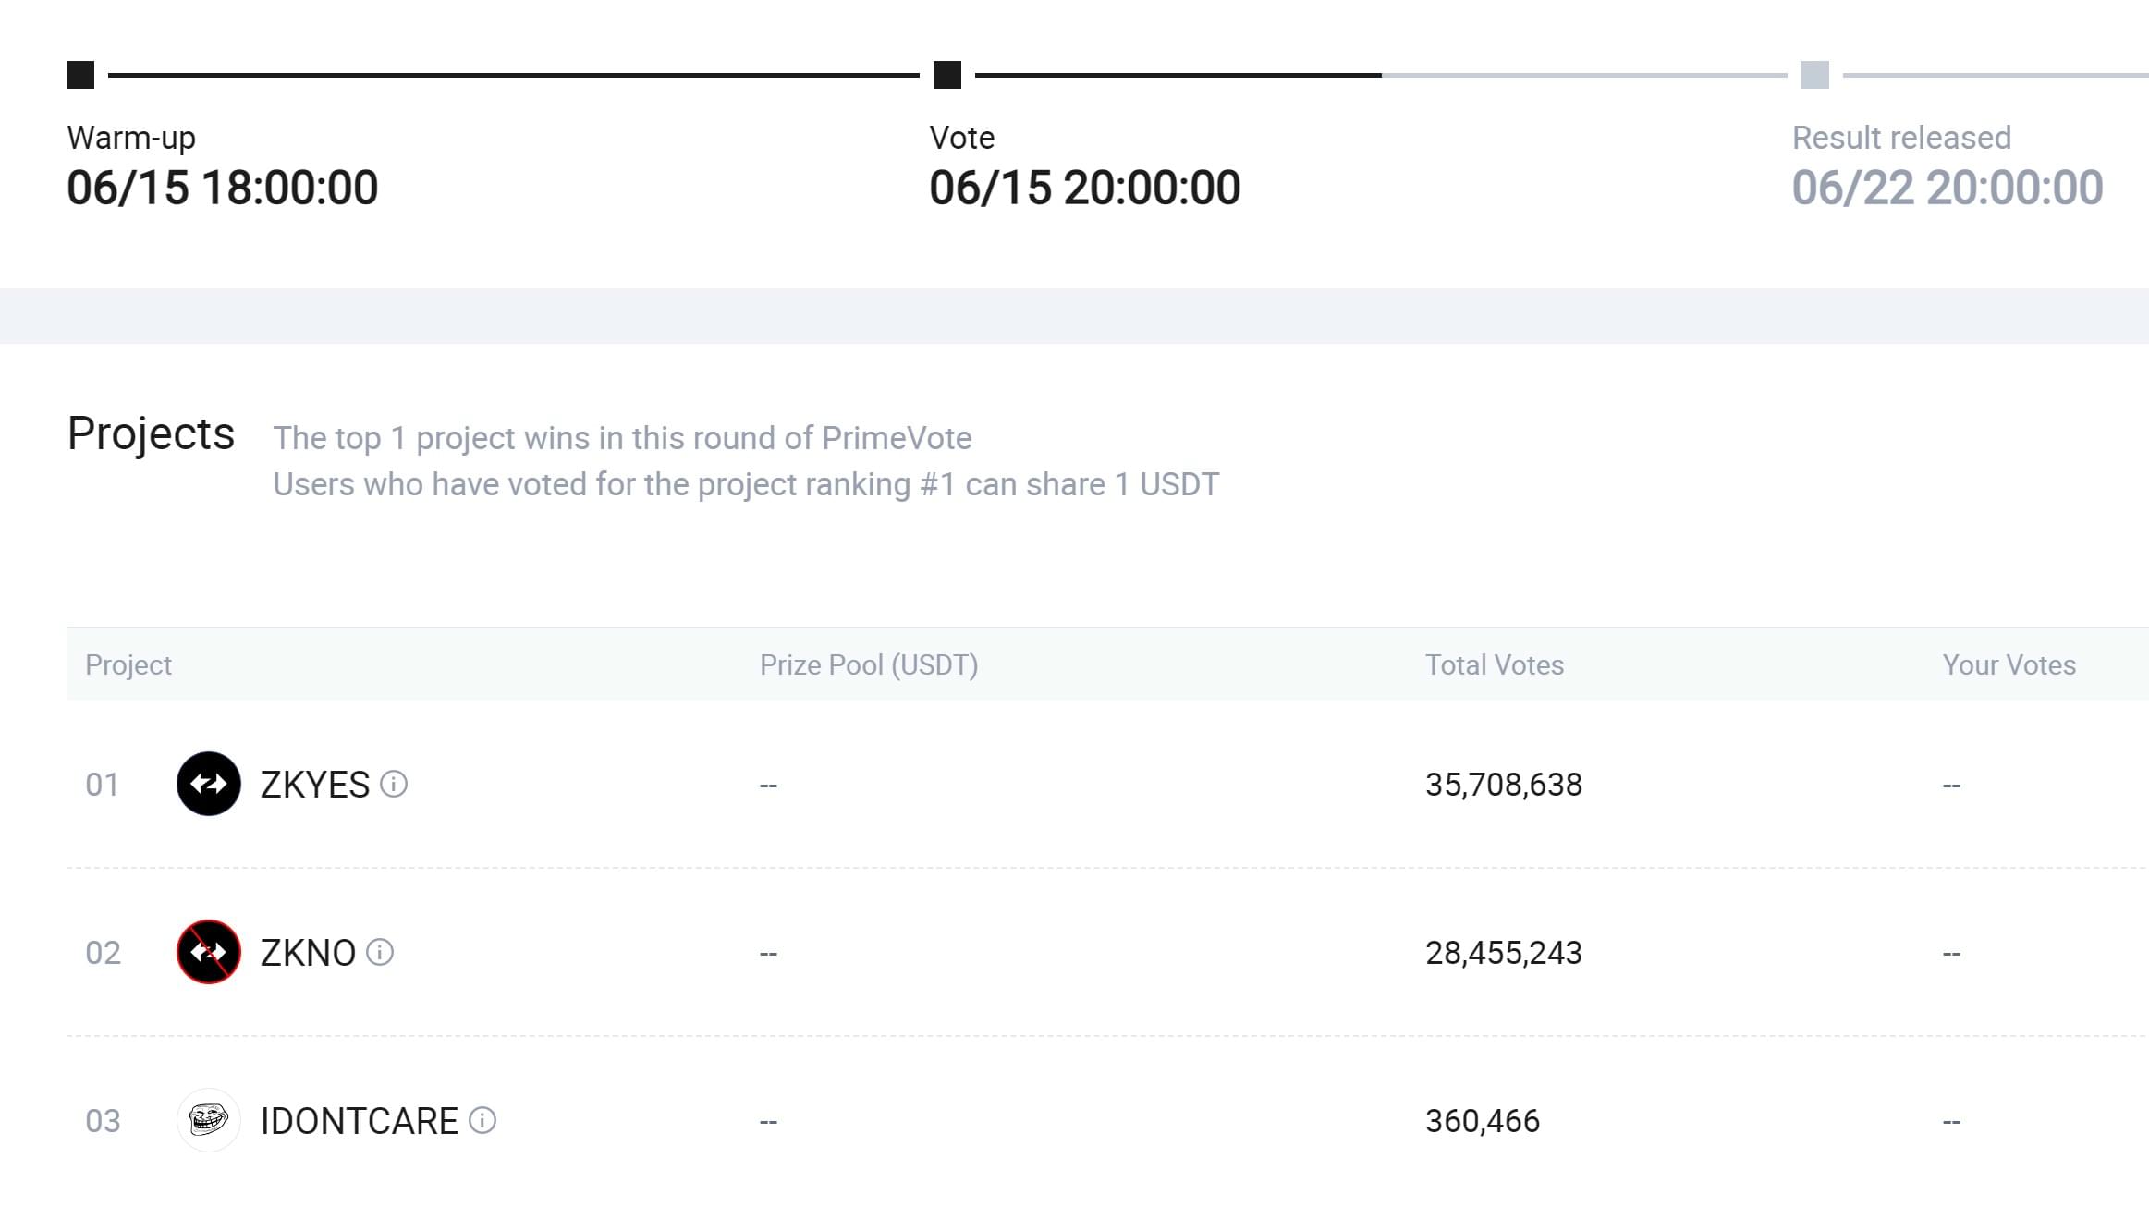Open the info icon next to ZKNO
The image size is (2149, 1231).
(x=380, y=952)
